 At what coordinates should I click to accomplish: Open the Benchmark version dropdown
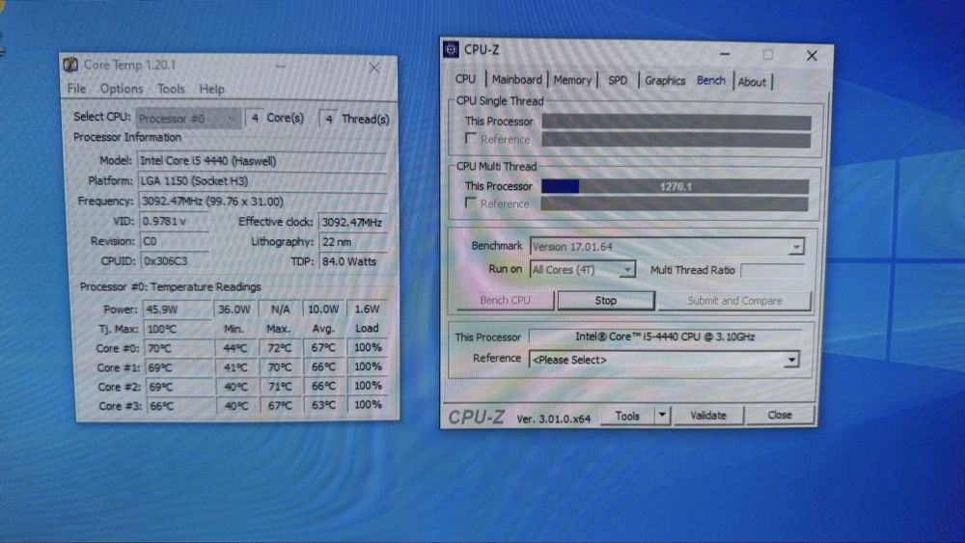796,247
